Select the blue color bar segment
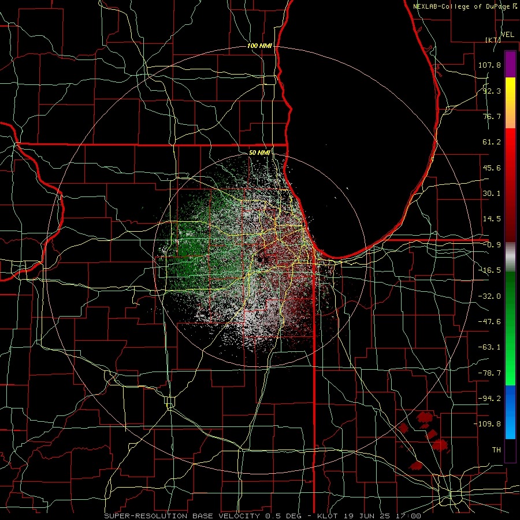 [x=510, y=412]
